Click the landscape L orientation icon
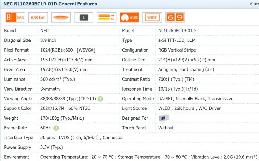 [x=84, y=17]
